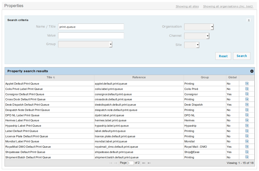Click the Applet Default Print Queue title
The image size is (259, 171).
pos(22,84)
